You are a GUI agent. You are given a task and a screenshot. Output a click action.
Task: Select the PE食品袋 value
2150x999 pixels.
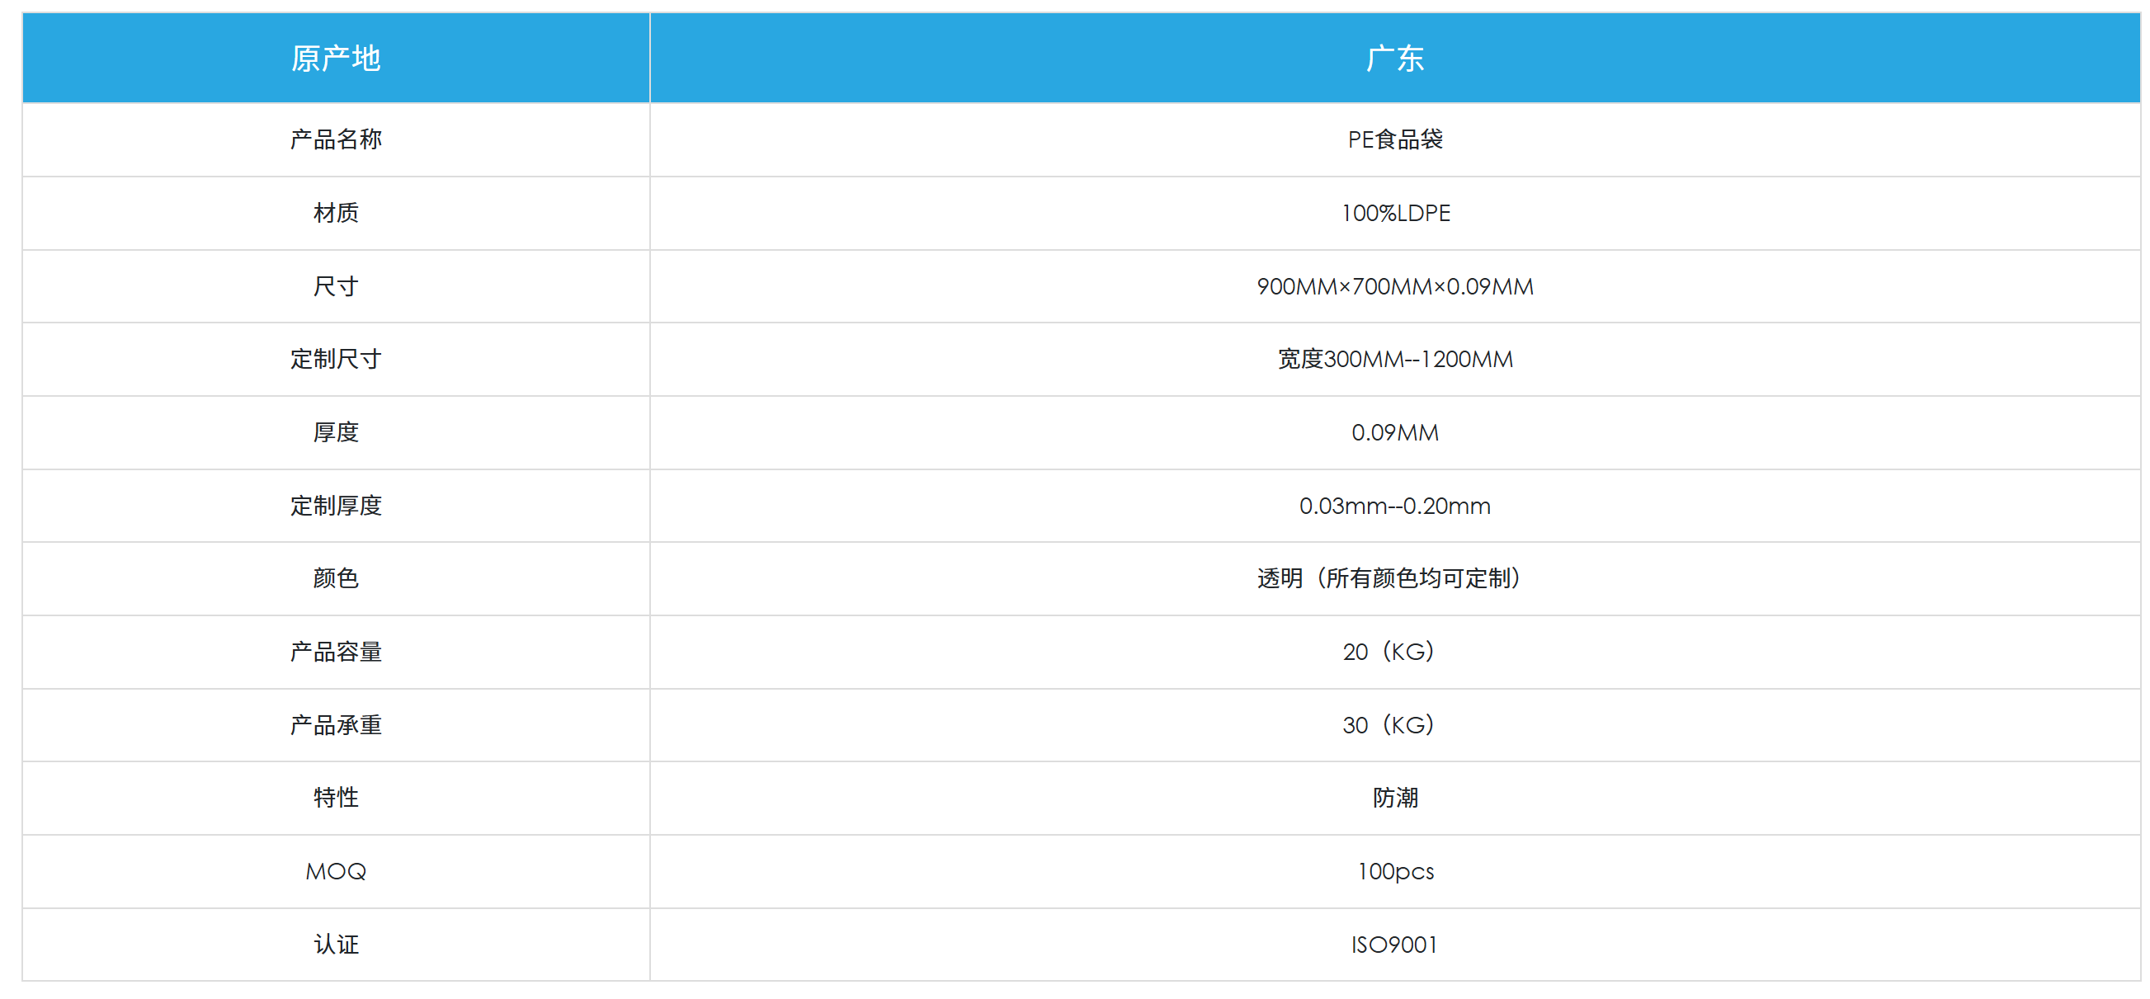point(1394,139)
